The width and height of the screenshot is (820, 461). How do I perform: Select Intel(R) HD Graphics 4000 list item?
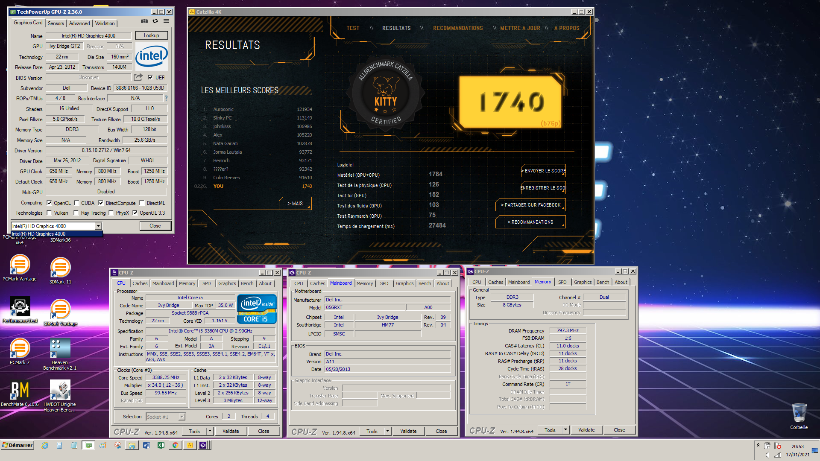point(56,234)
